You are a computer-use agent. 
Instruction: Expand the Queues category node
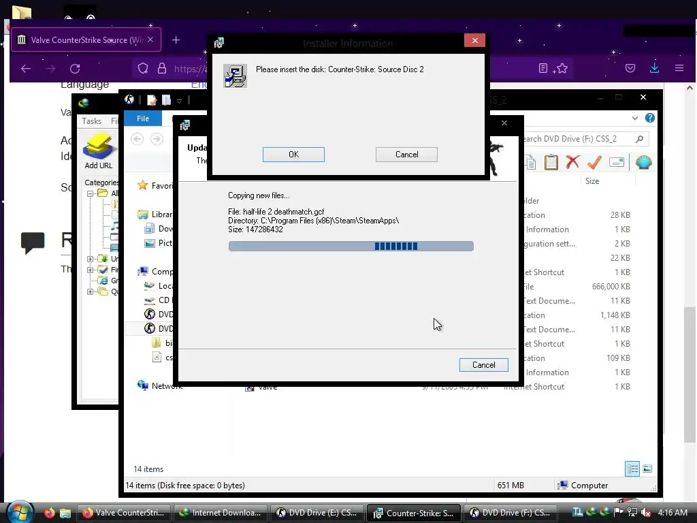click(91, 291)
